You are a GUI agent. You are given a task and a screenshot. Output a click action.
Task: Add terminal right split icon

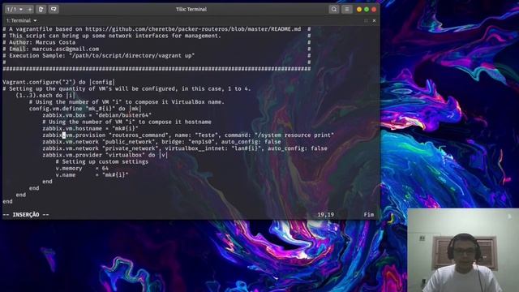41,9
